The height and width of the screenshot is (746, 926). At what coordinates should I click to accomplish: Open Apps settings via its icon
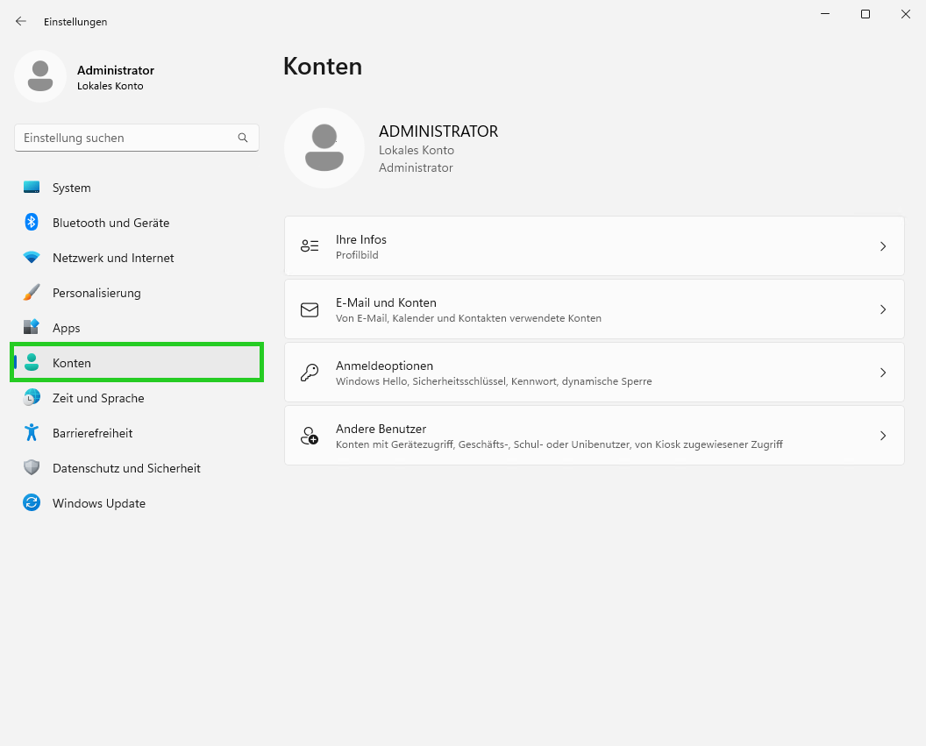31,328
